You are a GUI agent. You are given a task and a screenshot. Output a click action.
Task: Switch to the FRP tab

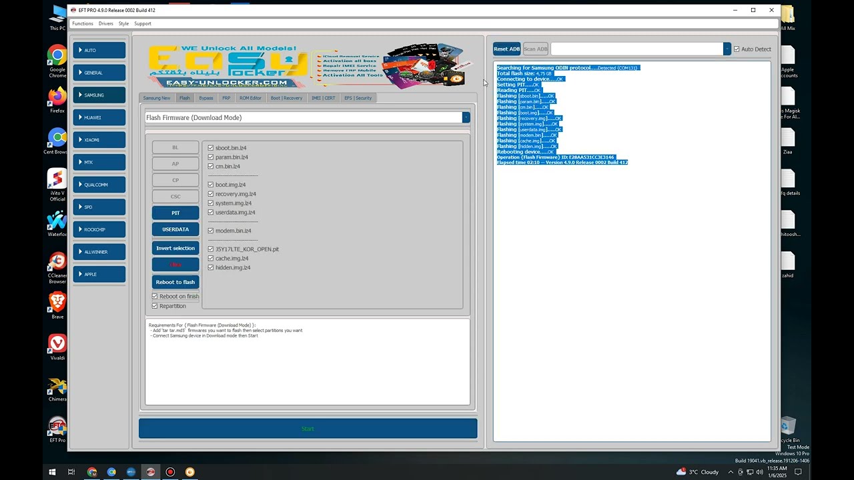(x=226, y=98)
